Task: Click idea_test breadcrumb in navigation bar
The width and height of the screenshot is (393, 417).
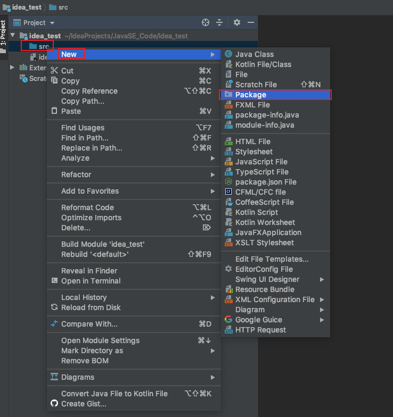Action: (22, 7)
